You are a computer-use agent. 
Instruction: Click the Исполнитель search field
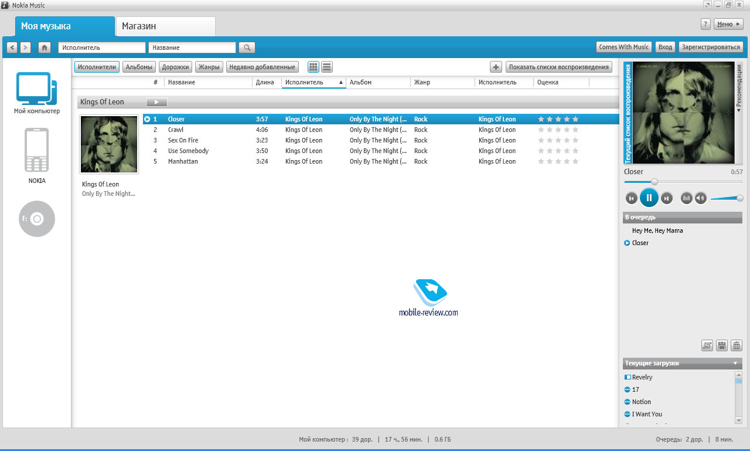[102, 48]
